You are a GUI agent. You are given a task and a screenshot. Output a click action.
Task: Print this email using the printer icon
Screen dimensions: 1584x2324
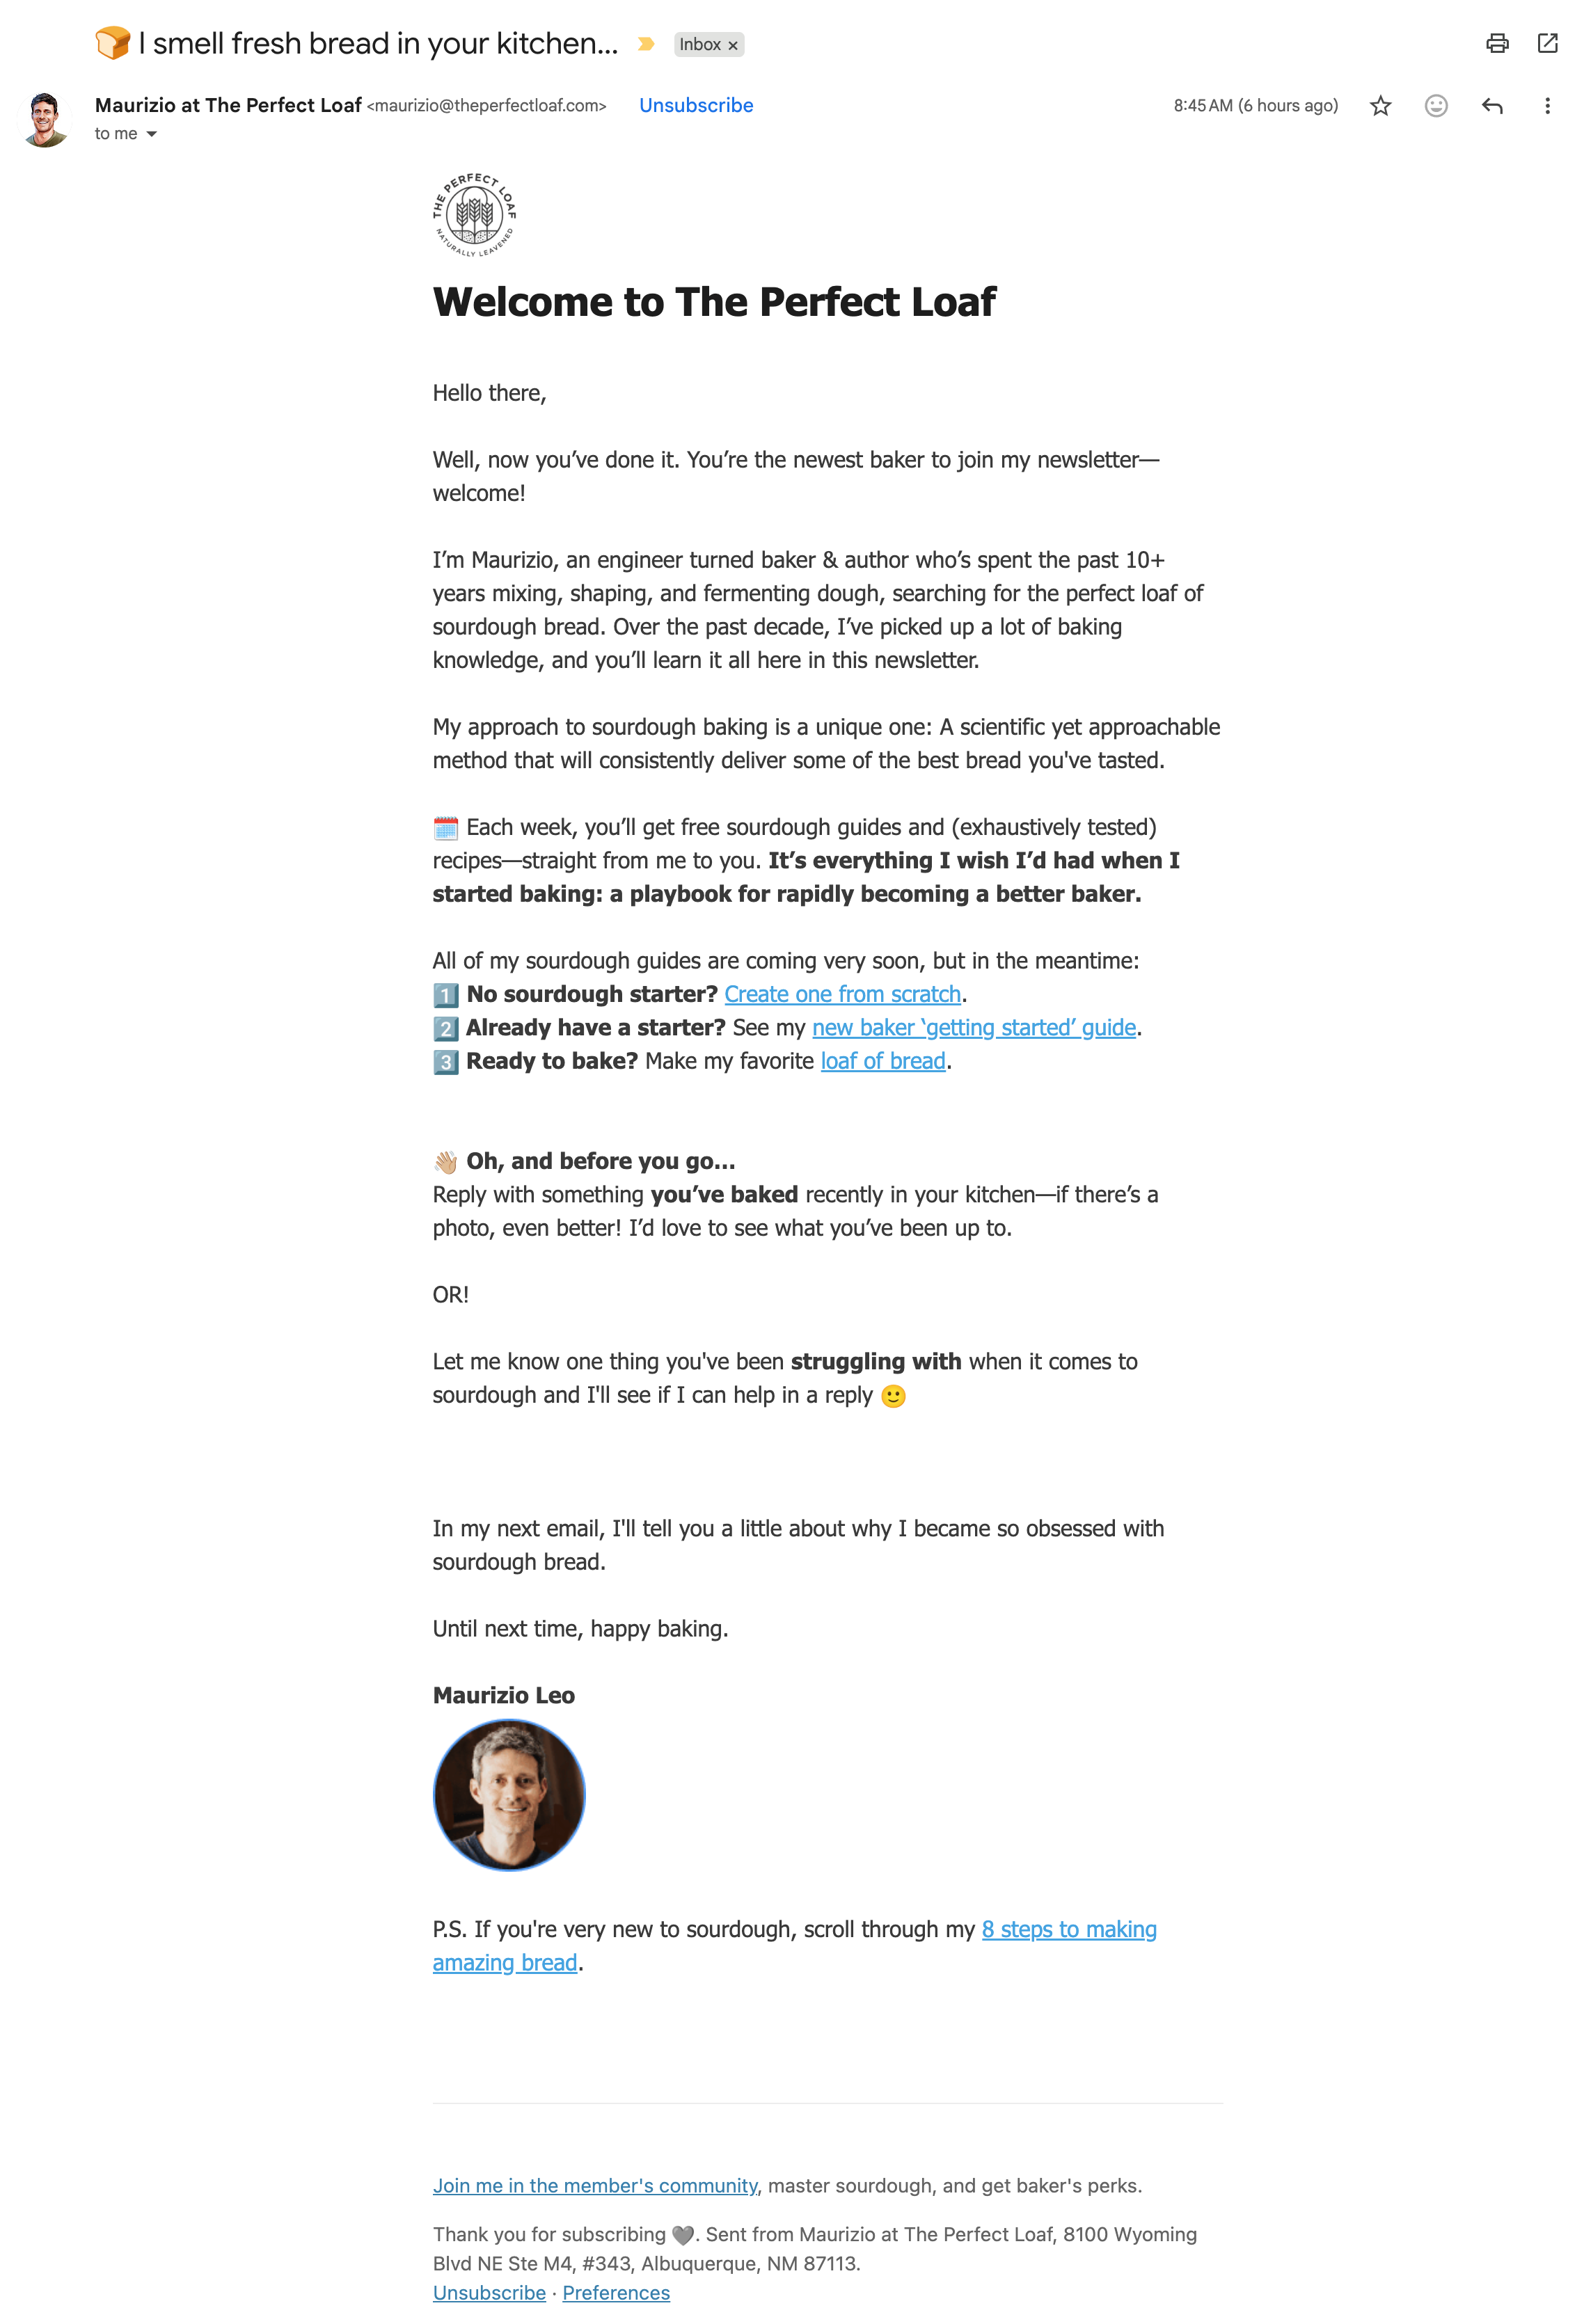click(x=1496, y=43)
